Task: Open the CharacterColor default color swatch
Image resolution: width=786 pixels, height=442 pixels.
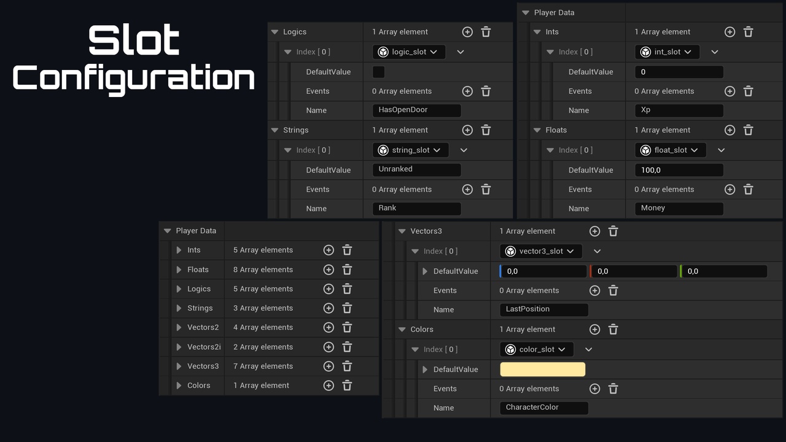Action: point(543,369)
